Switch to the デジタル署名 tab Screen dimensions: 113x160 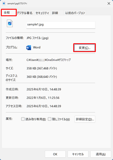tap(25, 13)
